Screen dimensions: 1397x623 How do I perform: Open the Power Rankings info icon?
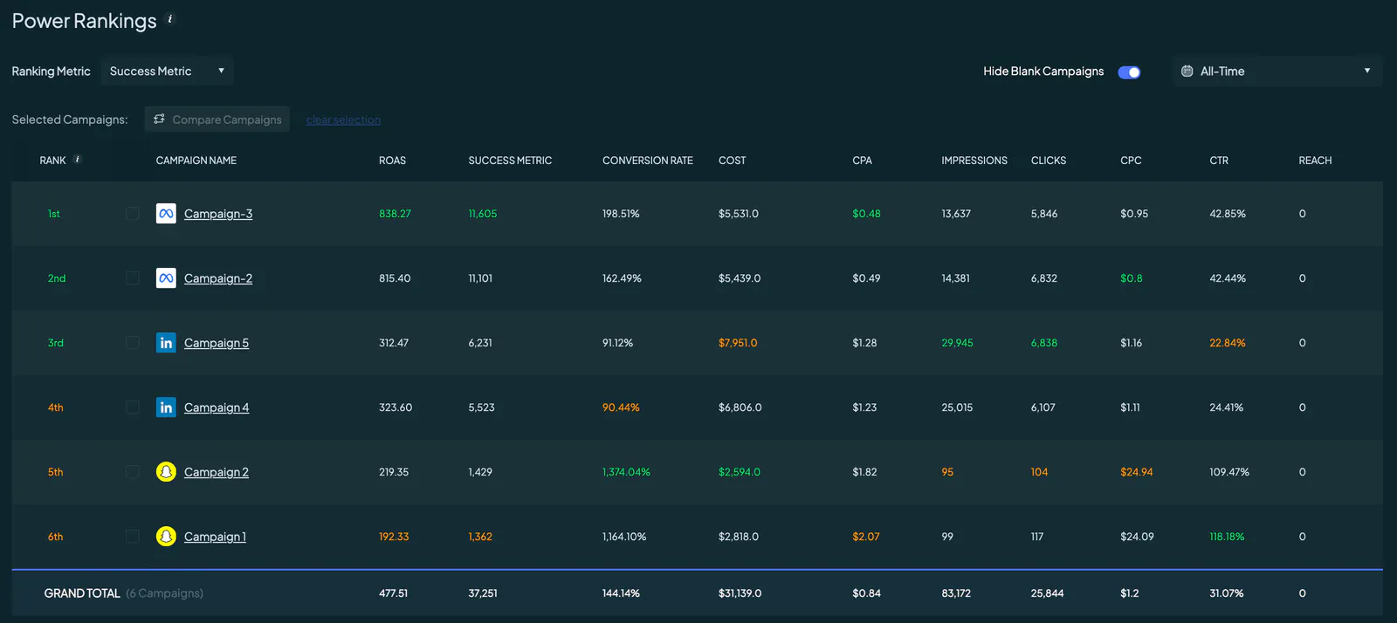point(170,18)
